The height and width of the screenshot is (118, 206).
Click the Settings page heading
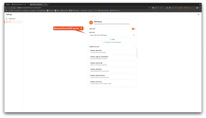9,14
